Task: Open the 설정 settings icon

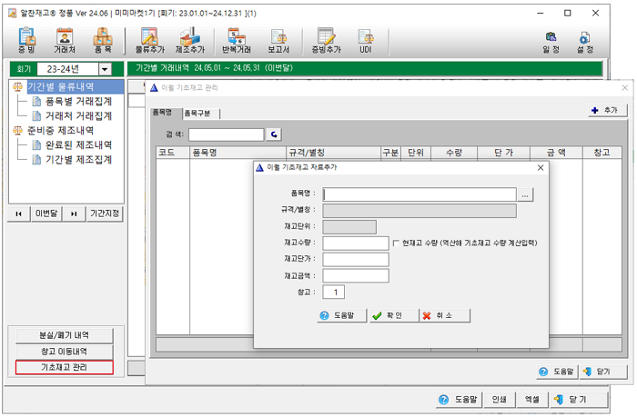Action: (x=585, y=43)
